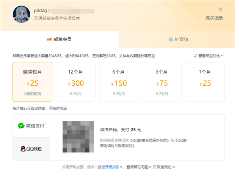The width and height of the screenshot is (235, 173).
Task: Choose the 1个月 ¥25 plan
Action: [x=204, y=82]
